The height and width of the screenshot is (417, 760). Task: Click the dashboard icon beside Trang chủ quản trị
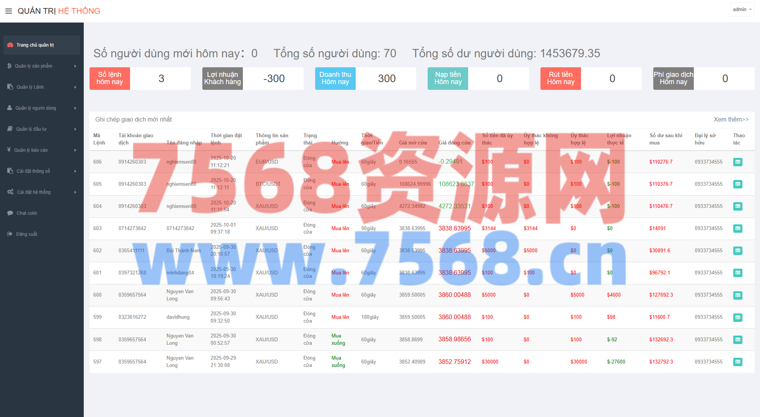coord(10,45)
